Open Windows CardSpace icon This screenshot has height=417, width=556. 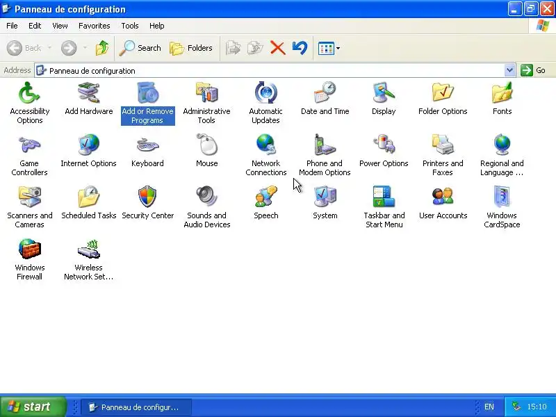click(502, 207)
